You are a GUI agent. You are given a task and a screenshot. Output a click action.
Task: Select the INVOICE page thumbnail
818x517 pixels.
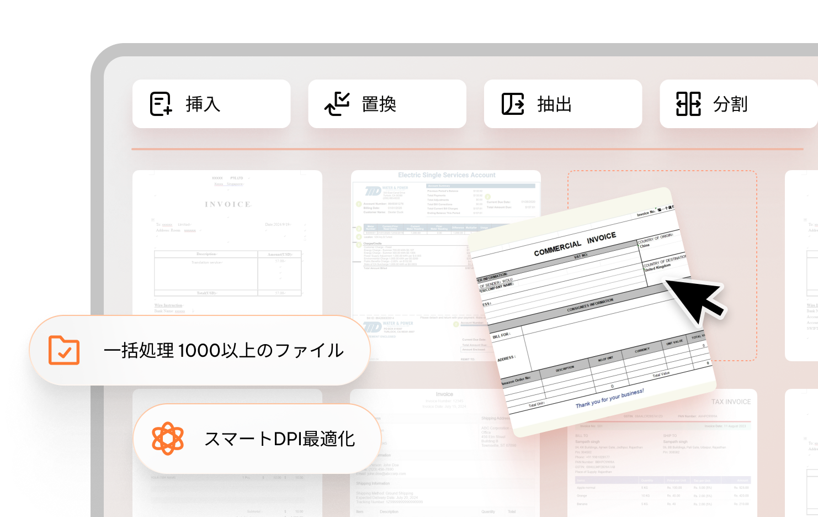point(227,243)
